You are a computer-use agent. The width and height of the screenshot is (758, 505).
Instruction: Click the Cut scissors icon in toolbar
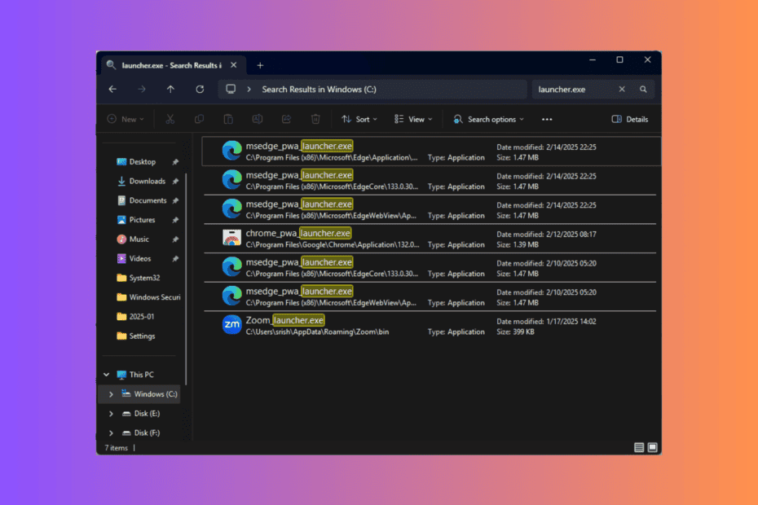tap(170, 119)
